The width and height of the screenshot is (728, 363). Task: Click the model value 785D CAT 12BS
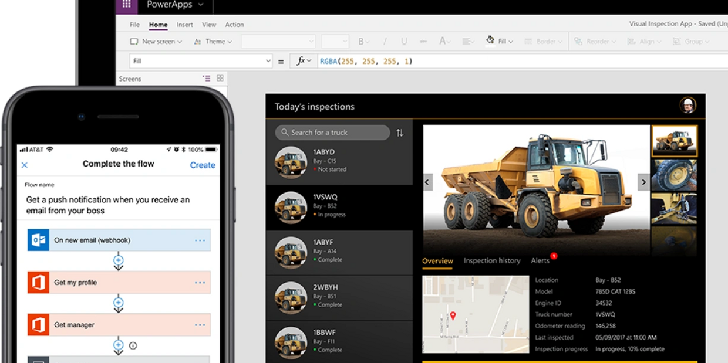pos(615,291)
